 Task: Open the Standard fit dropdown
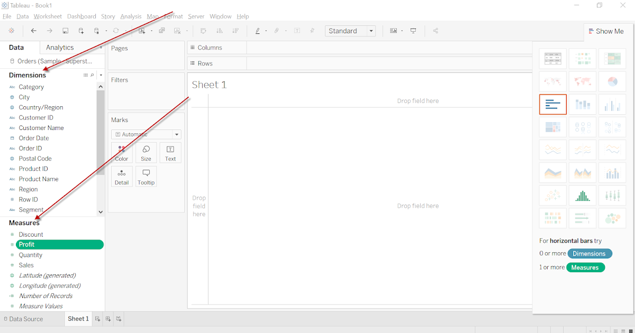(x=370, y=31)
